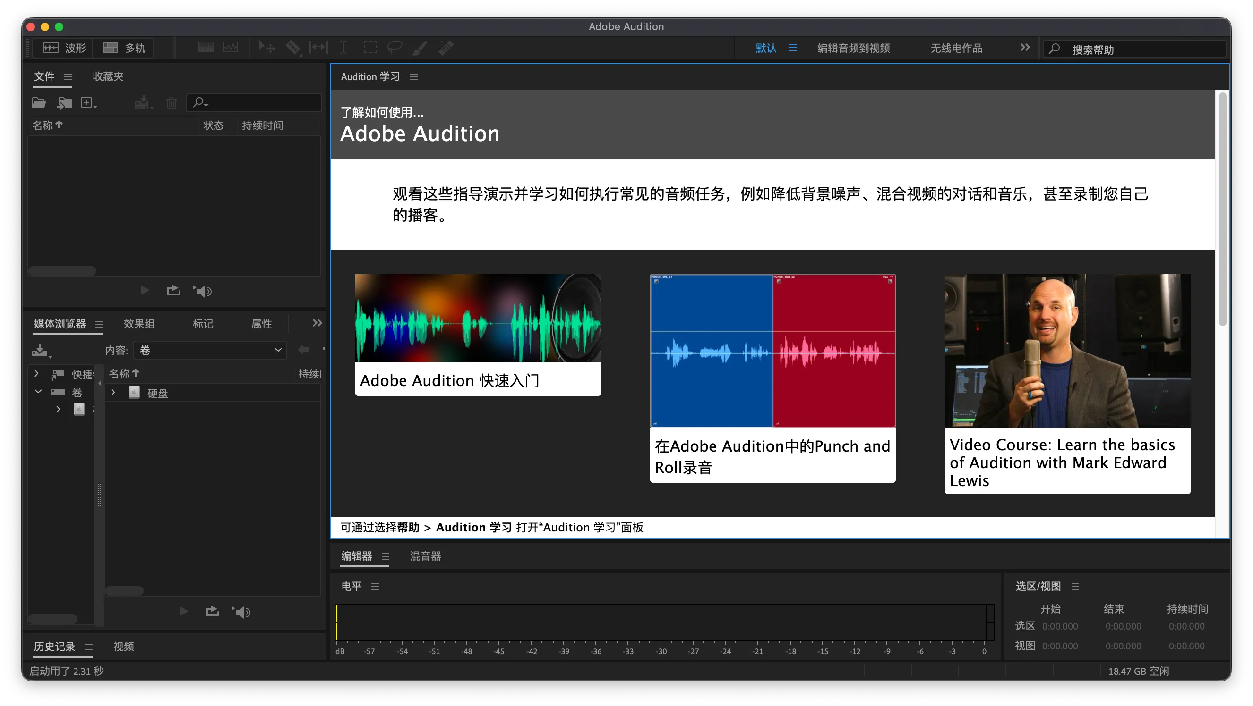Screen dimensions: 1253x706
Task: Switch to Waveform (波形) view
Action: tap(64, 48)
